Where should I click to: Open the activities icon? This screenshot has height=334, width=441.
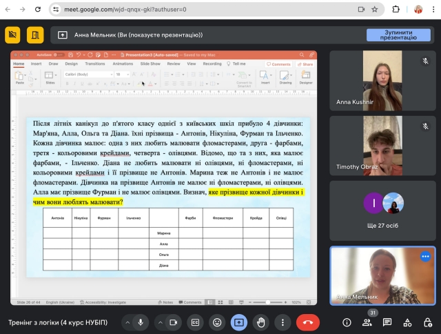pos(407,322)
